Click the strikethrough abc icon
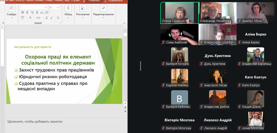The width and height of the screenshot is (277, 133). point(42,12)
